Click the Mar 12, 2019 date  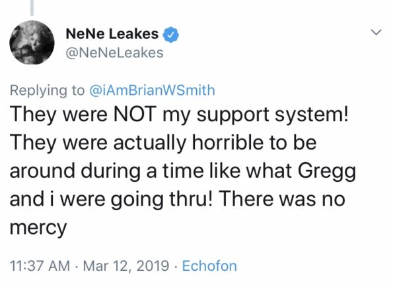coord(125,266)
